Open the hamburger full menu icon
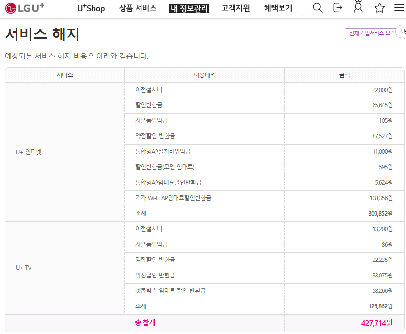 click(x=399, y=8)
